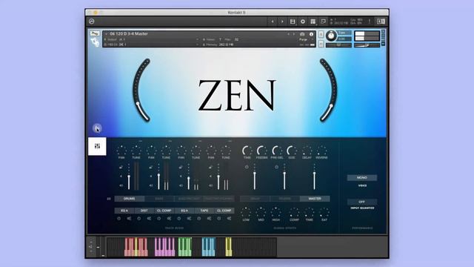Toggle instrument Solo S button

[x=321, y=34]
